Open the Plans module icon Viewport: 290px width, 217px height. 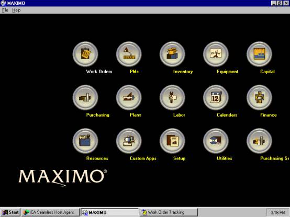129,97
